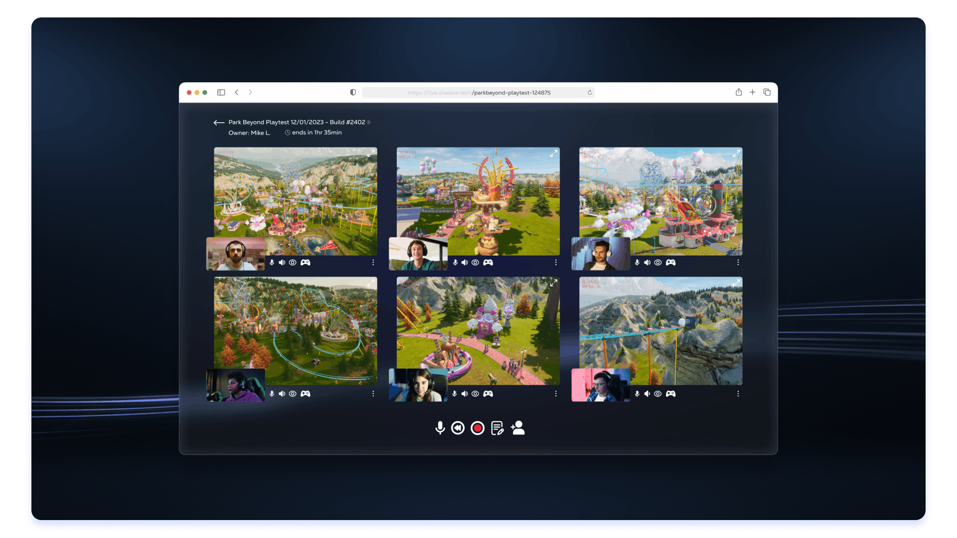This screenshot has height=538, width=957.
Task: Open a new browser tab with plus icon
Action: [x=753, y=92]
